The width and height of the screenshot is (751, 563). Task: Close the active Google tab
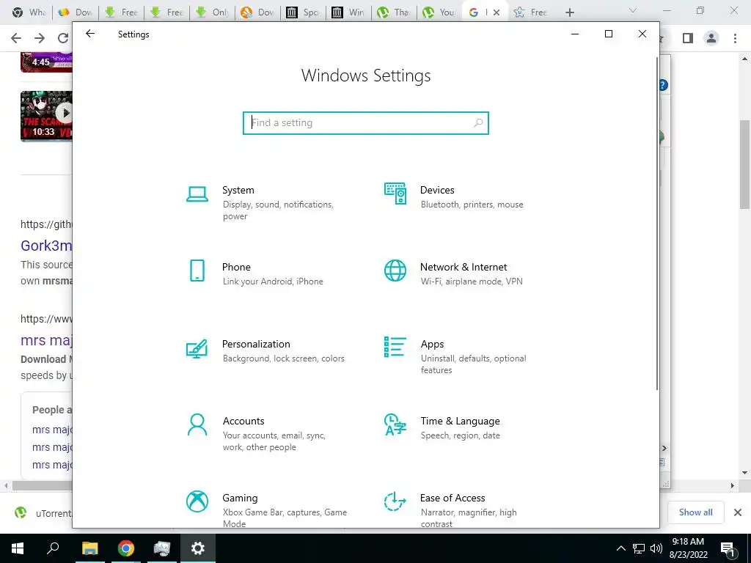click(497, 12)
